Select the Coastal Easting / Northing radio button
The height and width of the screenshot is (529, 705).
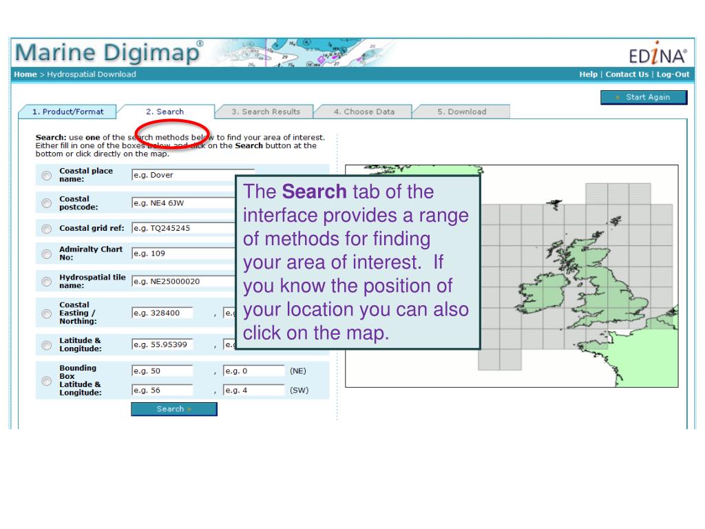(46, 313)
